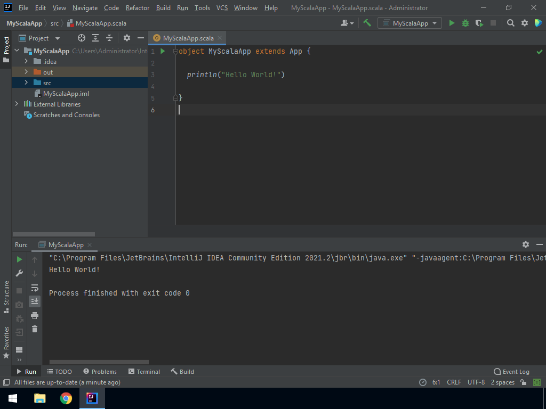Toggle the read-only lock icon in status bar
Image resolution: width=546 pixels, height=409 pixels.
tap(524, 382)
